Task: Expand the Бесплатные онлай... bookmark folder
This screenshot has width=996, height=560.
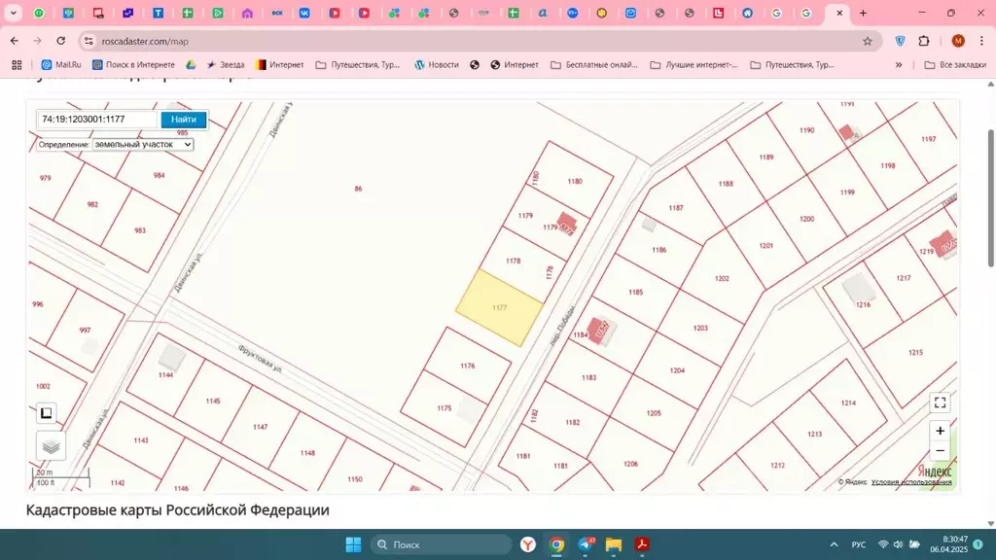Action: tap(594, 65)
